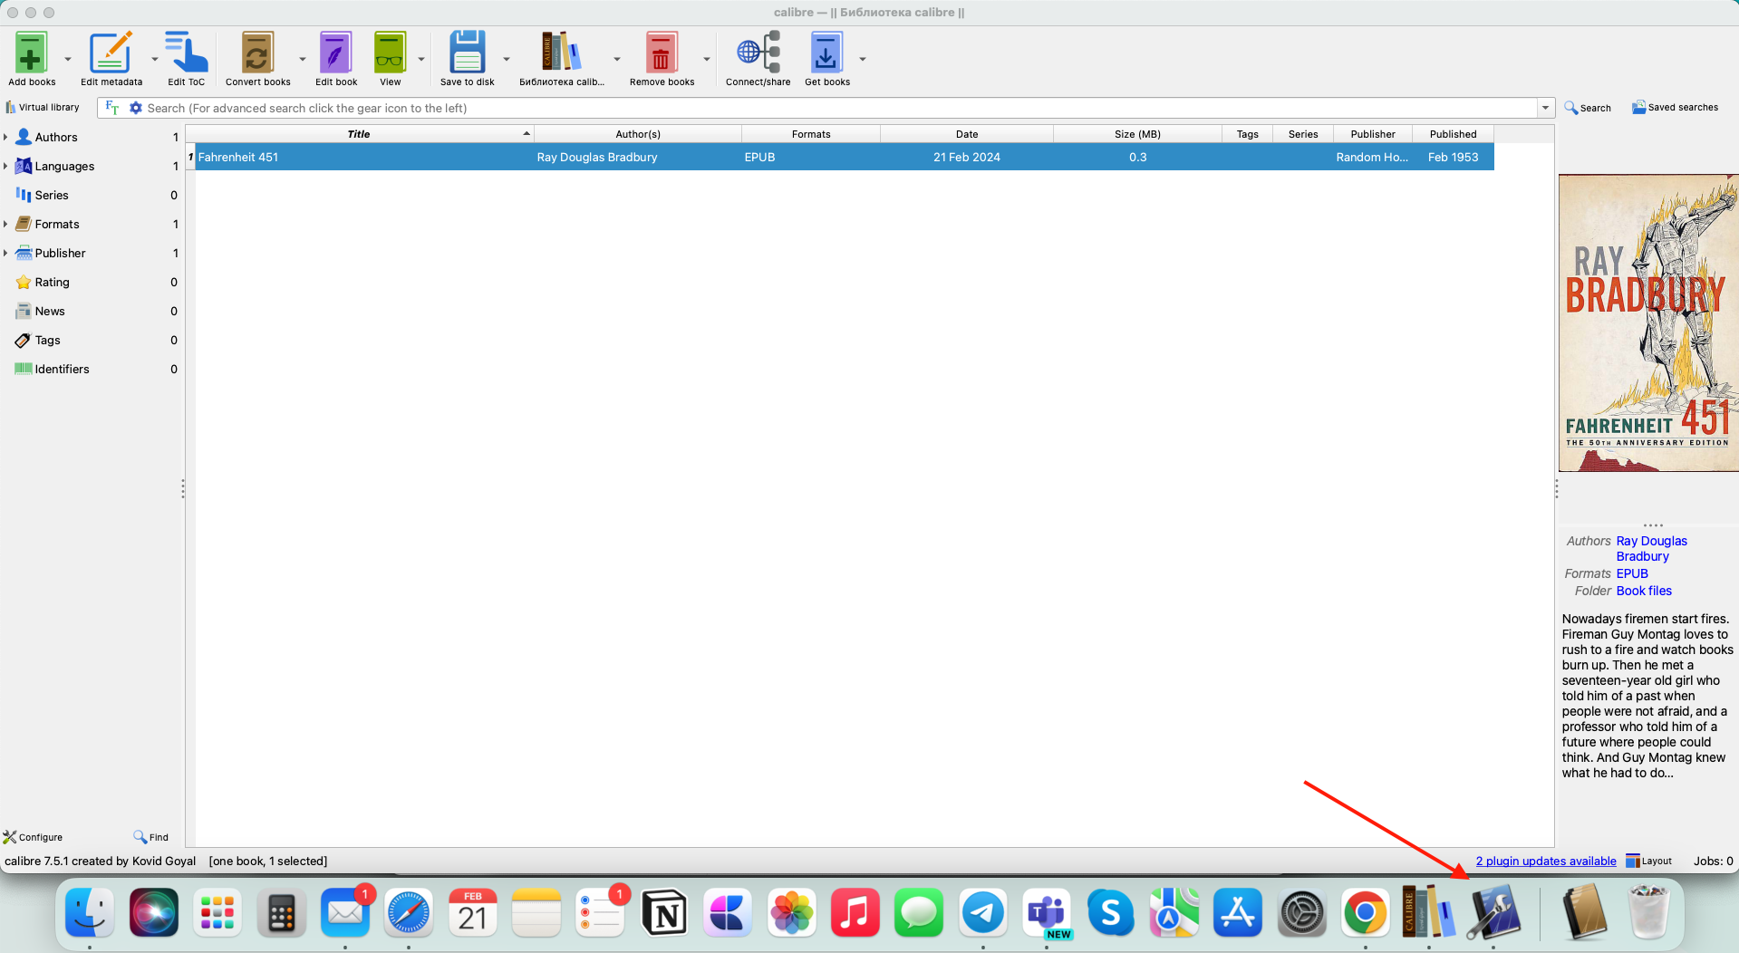Expand the Add books dropdown arrow
The width and height of the screenshot is (1739, 953).
tap(68, 60)
